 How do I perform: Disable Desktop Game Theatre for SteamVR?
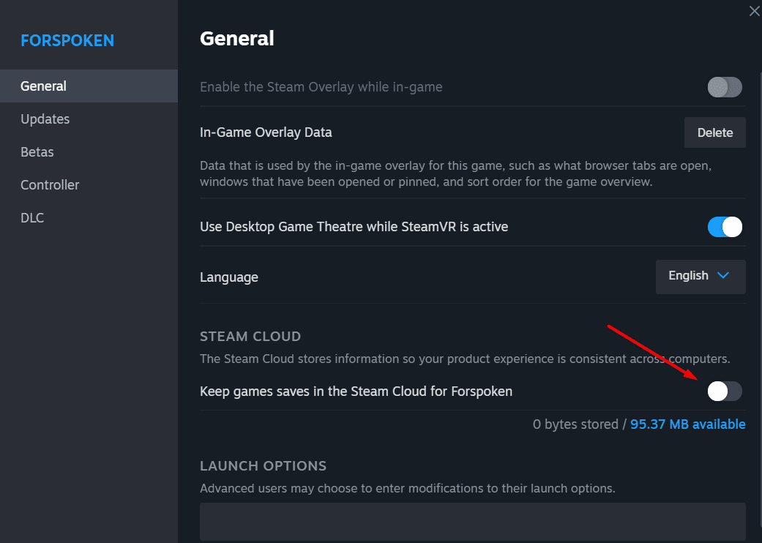[725, 227]
